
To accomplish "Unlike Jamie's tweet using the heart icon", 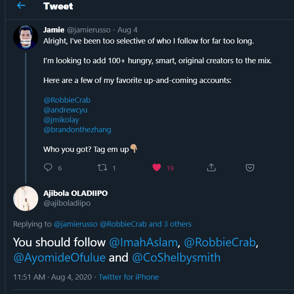I will tap(157, 168).
